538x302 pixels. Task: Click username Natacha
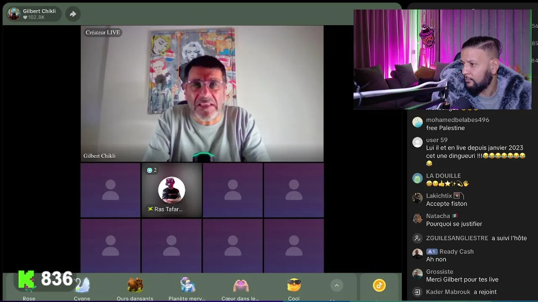click(x=438, y=216)
